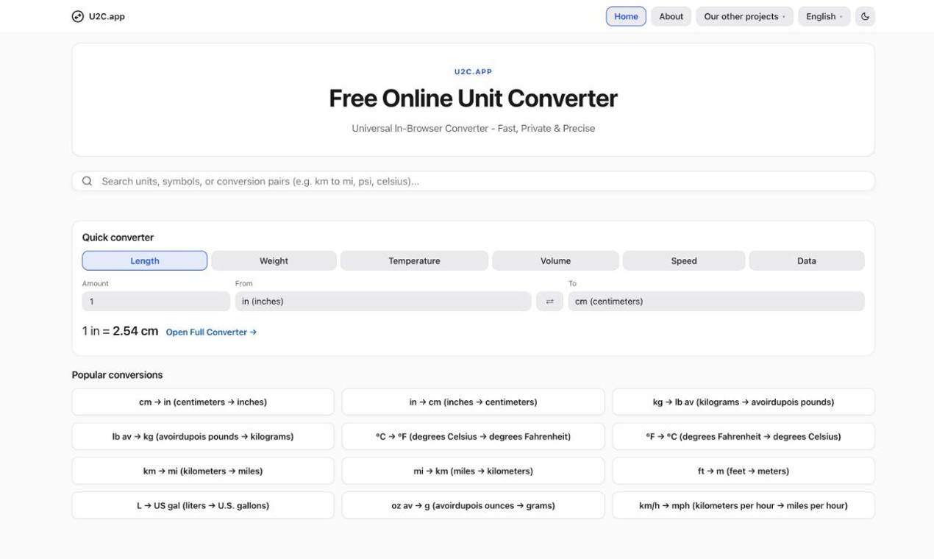Open kg to lb av conversion

point(744,402)
